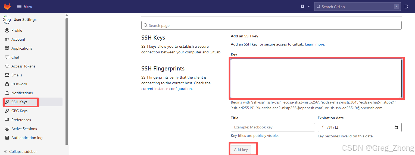Click the GitLab fox logo

pyautogui.click(x=7, y=6)
